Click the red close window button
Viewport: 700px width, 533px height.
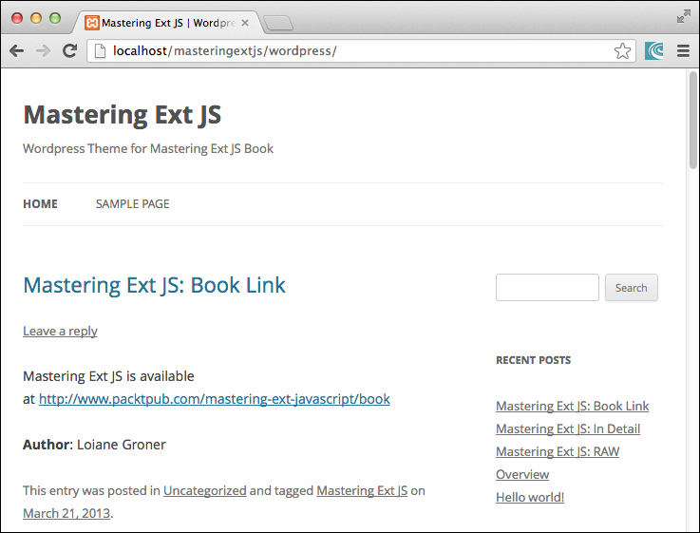tap(17, 18)
